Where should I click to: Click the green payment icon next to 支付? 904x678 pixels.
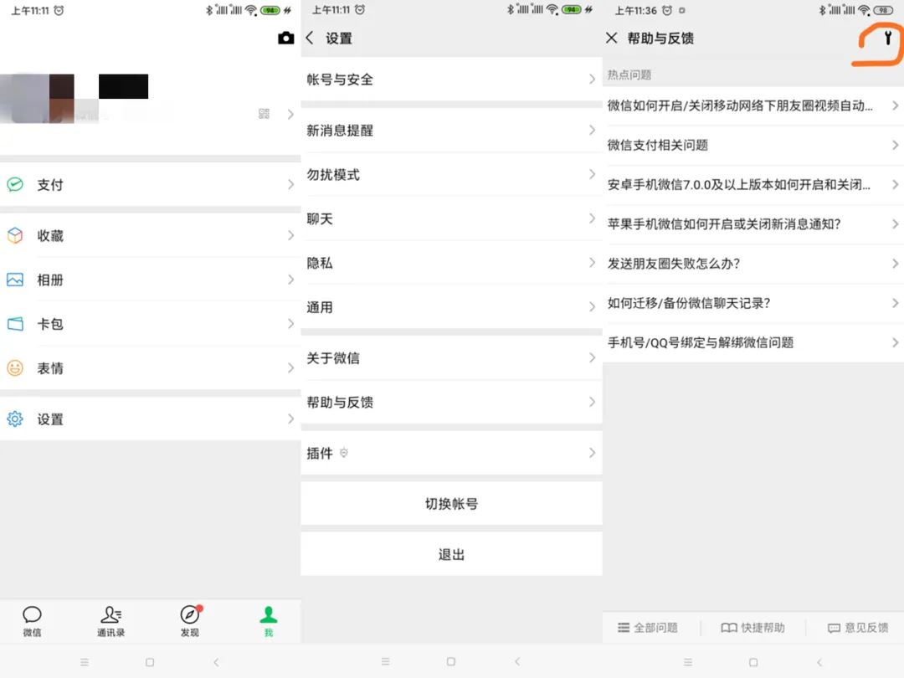[15, 184]
